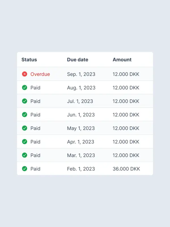Click Paid text in the Mar. 1 row

point(35,155)
